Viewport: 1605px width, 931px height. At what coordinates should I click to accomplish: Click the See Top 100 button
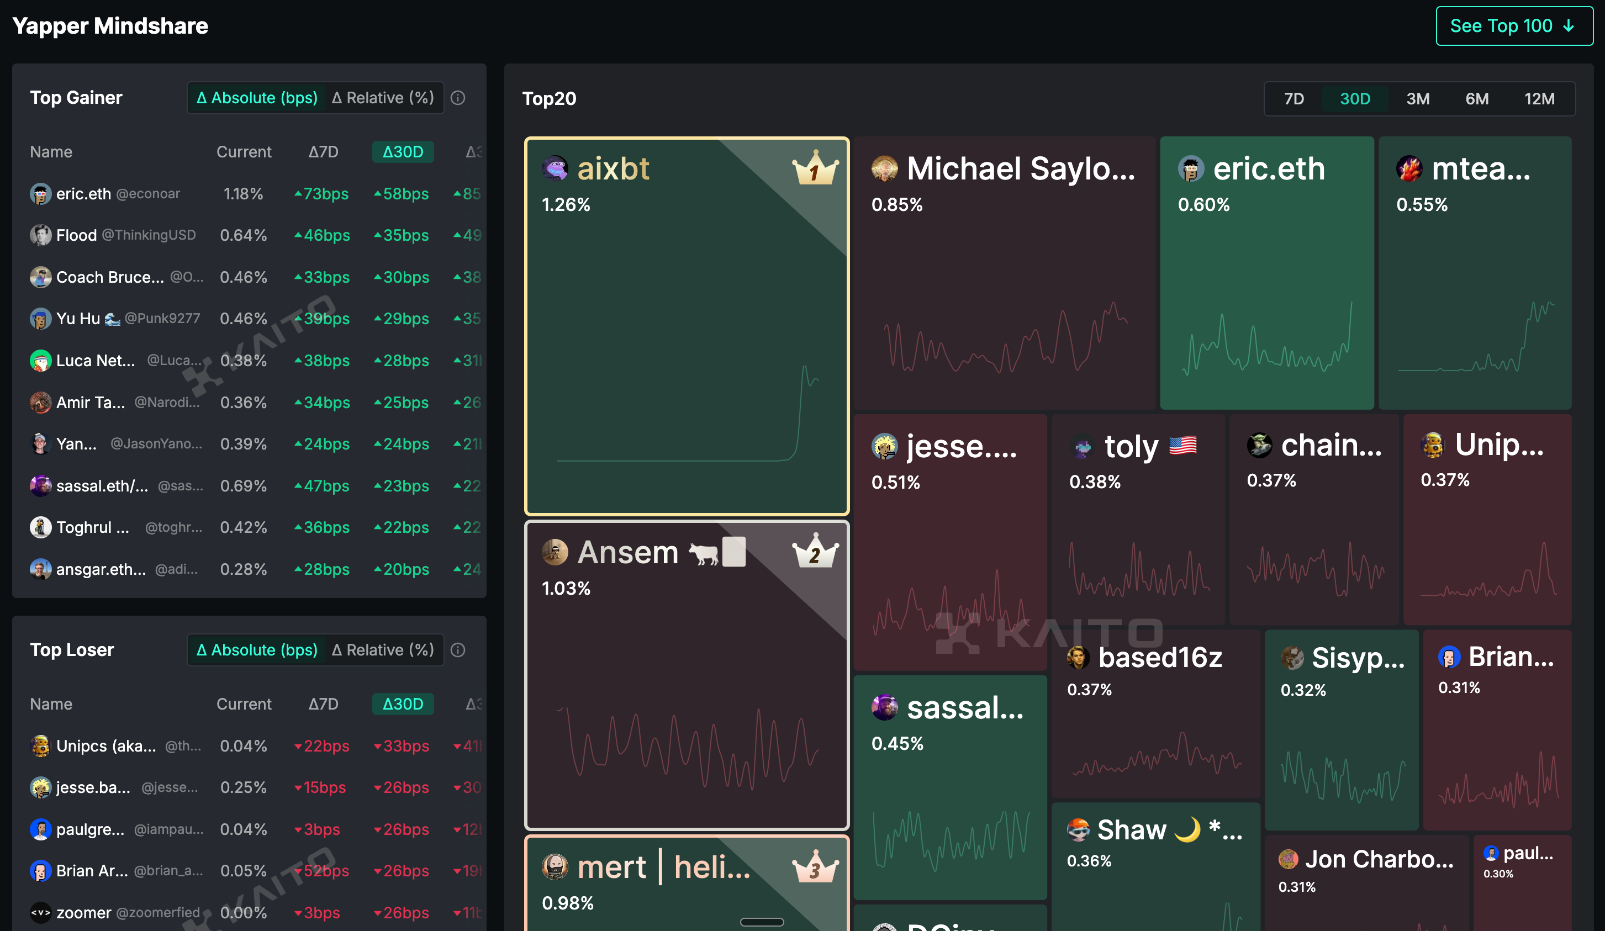1514,26
